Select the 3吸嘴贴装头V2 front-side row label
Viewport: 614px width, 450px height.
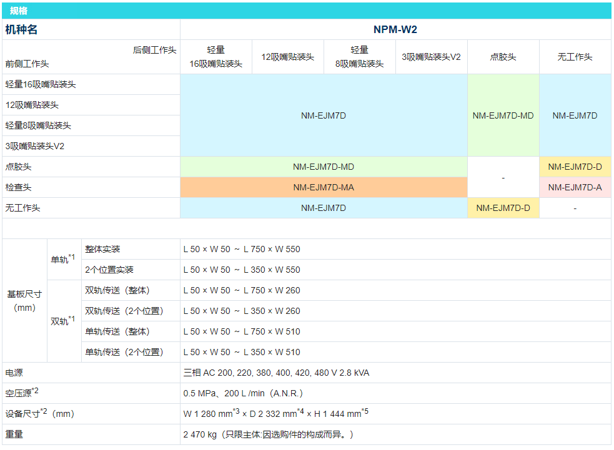coord(34,146)
